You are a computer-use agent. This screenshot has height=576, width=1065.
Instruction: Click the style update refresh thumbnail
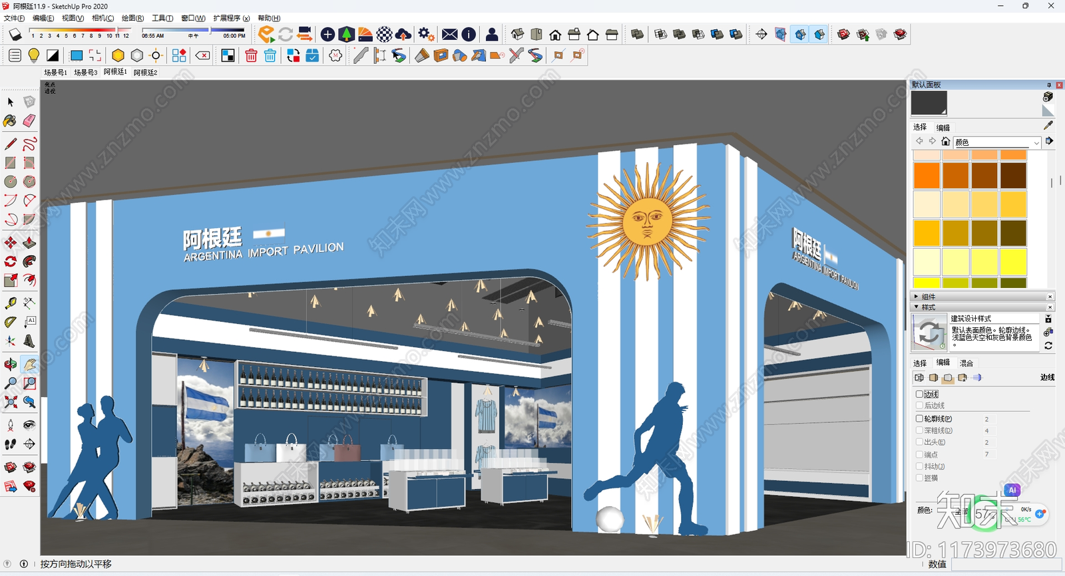pyautogui.click(x=929, y=332)
